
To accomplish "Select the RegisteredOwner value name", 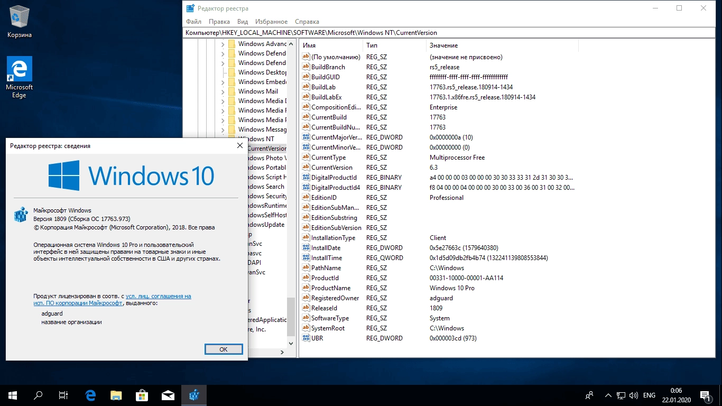I will [335, 298].
